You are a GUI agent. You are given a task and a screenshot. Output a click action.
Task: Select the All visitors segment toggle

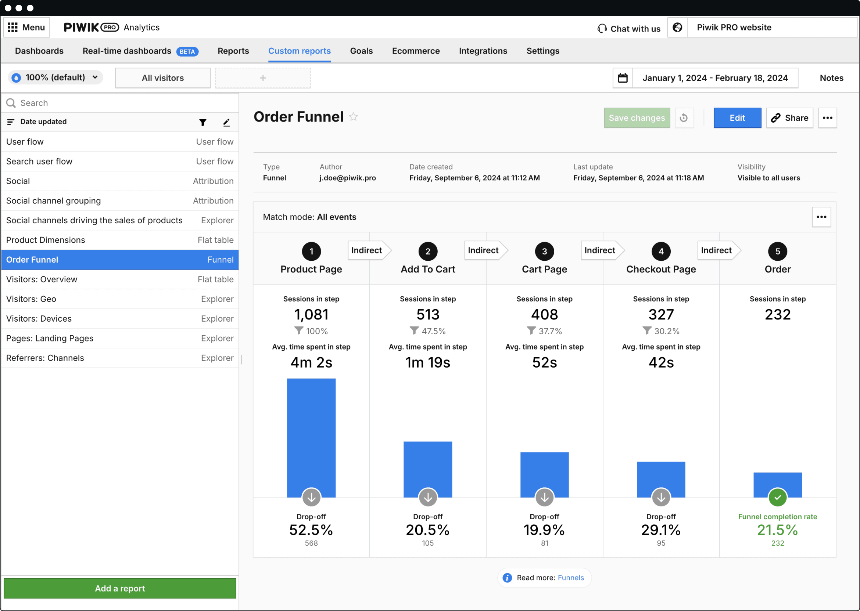tap(163, 78)
